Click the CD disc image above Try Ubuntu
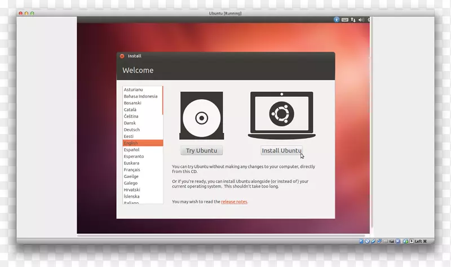 (x=202, y=115)
